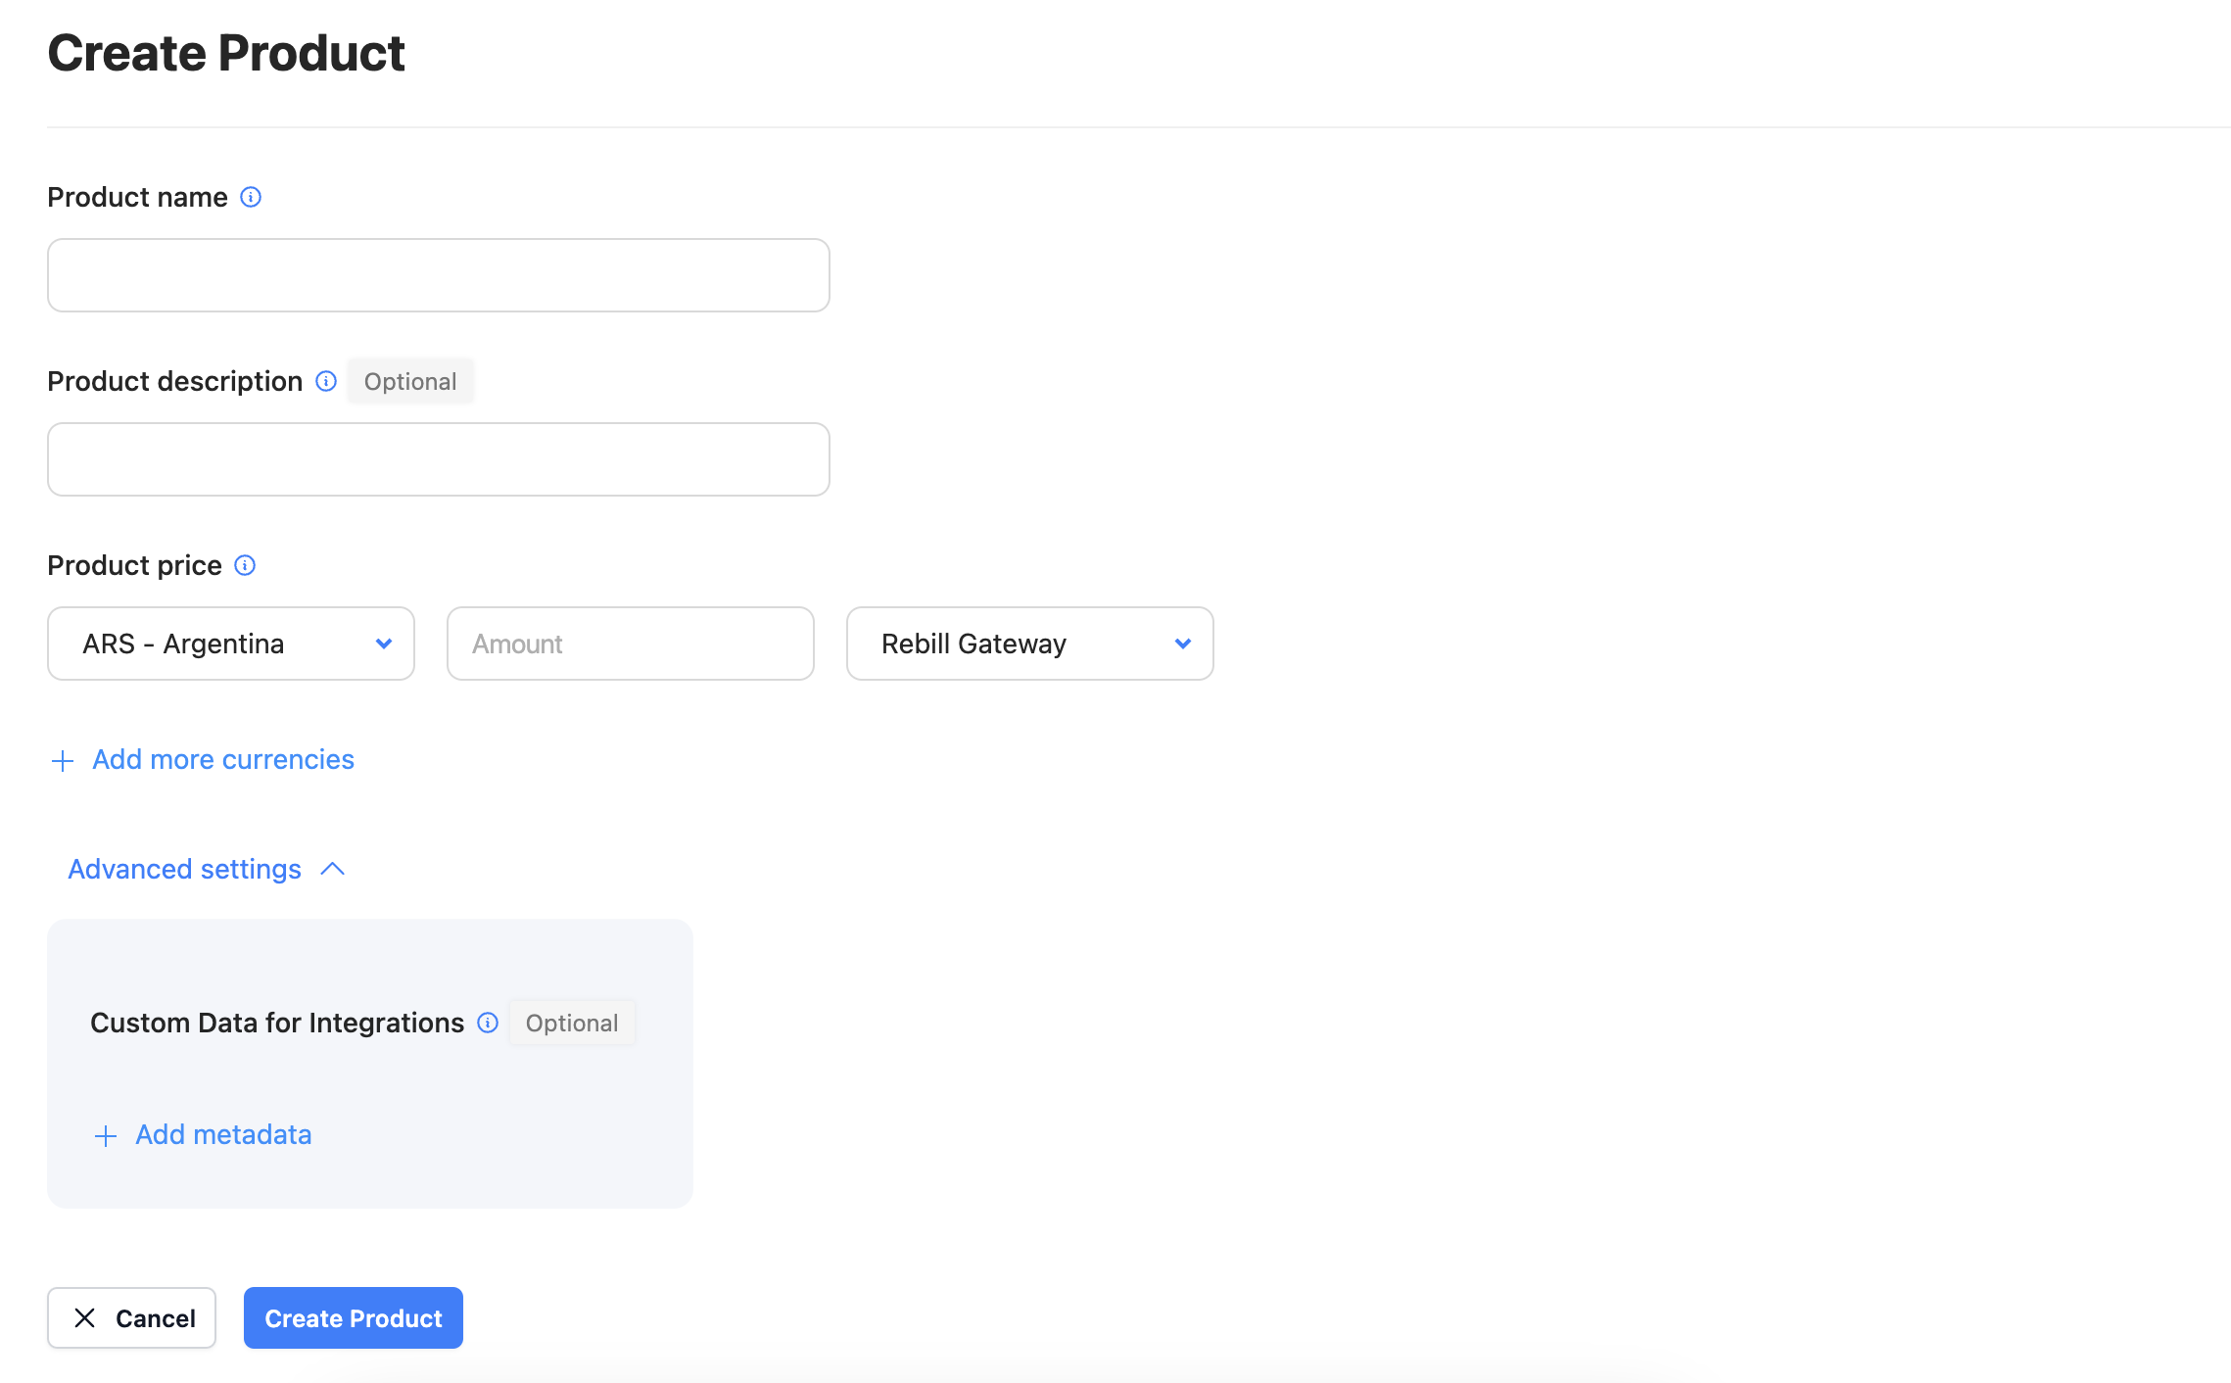Open the Product description info tooltip
This screenshot has width=2231, height=1383.
pyautogui.click(x=325, y=382)
